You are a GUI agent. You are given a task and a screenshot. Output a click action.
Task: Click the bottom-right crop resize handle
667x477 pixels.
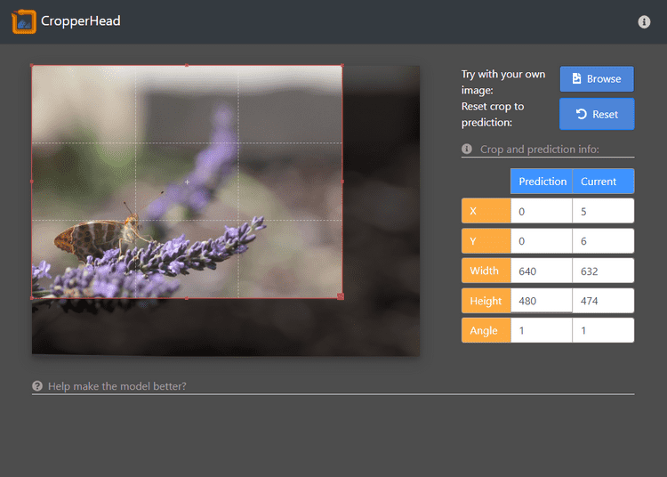click(341, 296)
